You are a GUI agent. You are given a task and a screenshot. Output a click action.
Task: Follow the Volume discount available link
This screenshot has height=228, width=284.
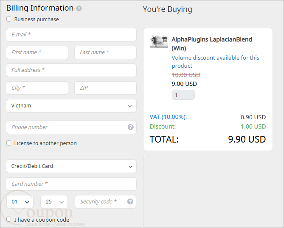pos(215,62)
